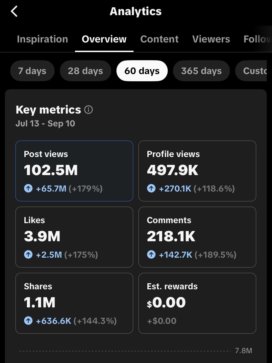Viewport: 272px width, 363px height.
Task: Select the 365 days range pill
Action: tap(201, 71)
